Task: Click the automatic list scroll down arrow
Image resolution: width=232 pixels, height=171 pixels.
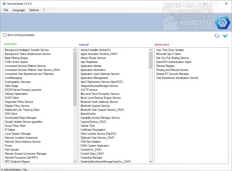Action: [75, 162]
